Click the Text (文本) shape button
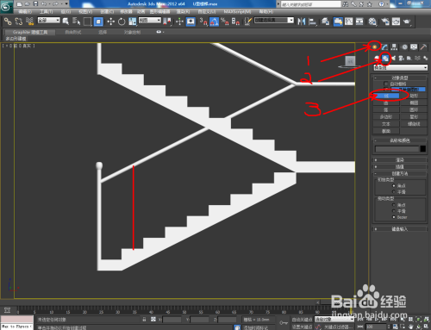This screenshot has width=431, height=330. tap(386, 124)
